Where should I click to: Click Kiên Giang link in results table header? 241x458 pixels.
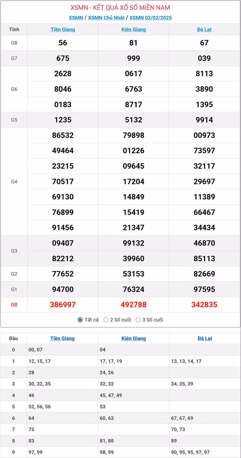coord(134,29)
